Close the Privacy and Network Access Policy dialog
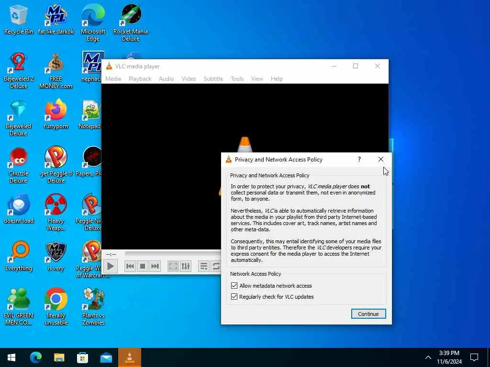The height and width of the screenshot is (367, 490). 380,160
